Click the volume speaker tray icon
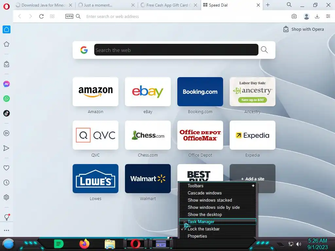 click(298, 244)
